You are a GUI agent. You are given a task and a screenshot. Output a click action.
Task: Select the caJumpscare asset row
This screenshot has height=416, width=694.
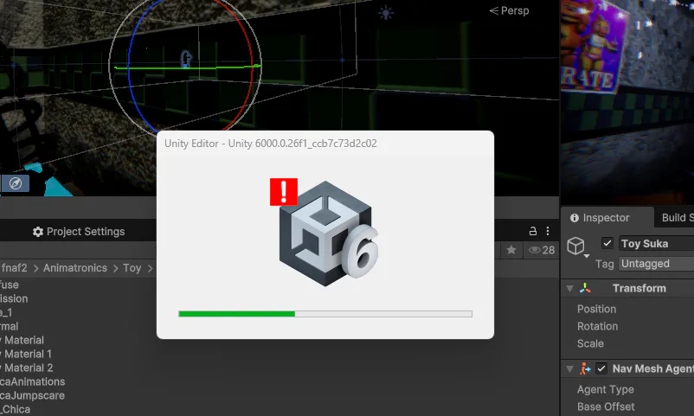pyautogui.click(x=32, y=395)
